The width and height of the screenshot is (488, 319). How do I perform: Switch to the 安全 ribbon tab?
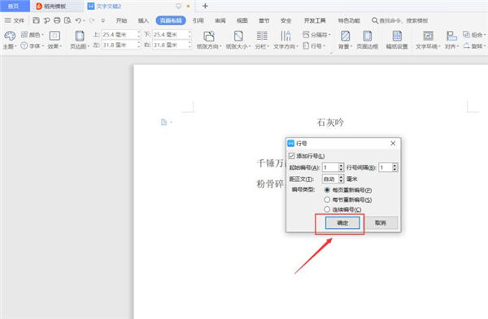[285, 20]
